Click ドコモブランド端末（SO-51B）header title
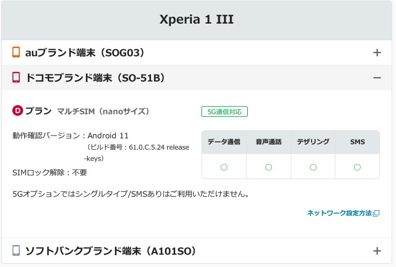The height and width of the screenshot is (267, 396). pyautogui.click(x=95, y=78)
